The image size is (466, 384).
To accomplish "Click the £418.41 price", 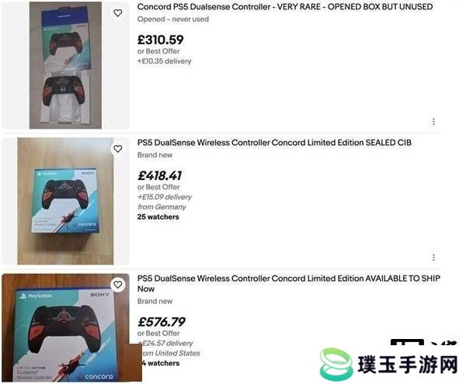I will point(159,175).
